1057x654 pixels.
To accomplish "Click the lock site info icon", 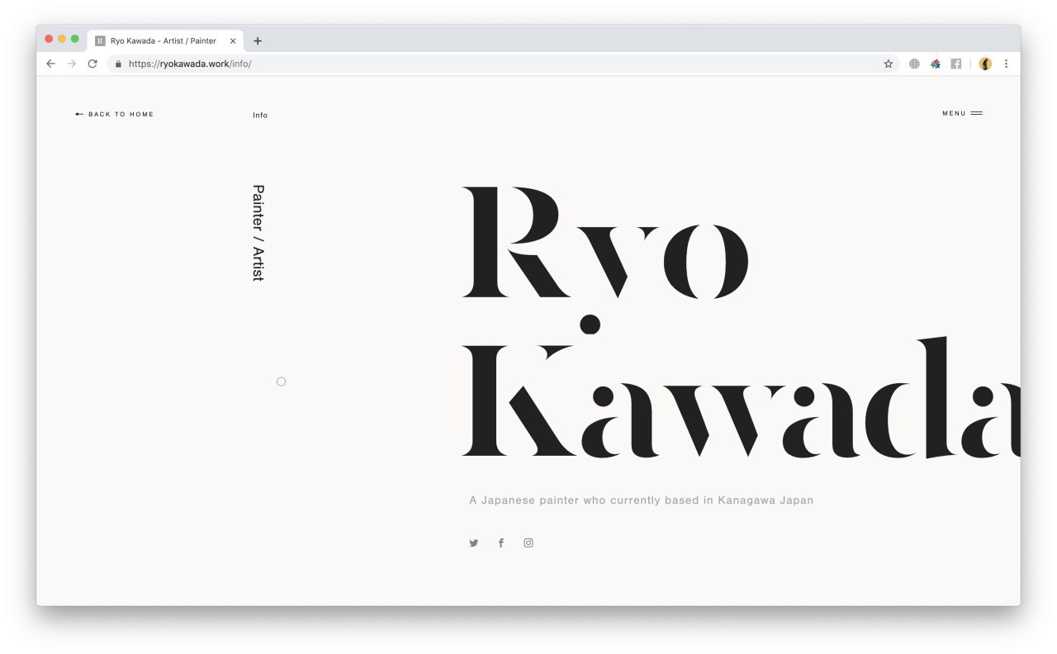I will point(119,64).
